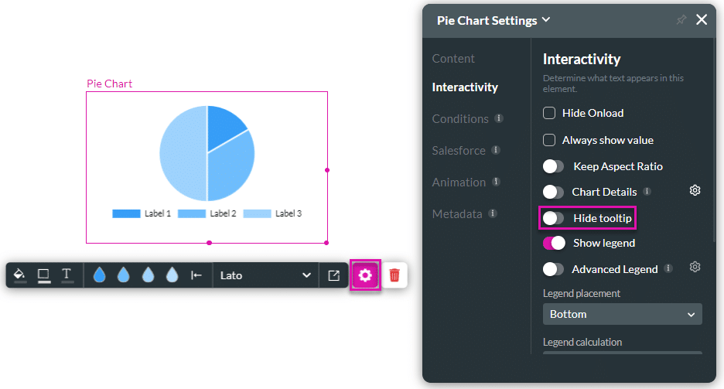Click the border color icon in toolbar

click(43, 275)
